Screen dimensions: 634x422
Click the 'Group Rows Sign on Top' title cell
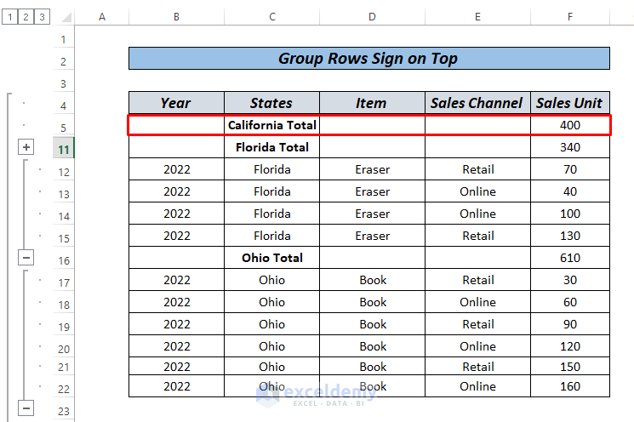369,59
